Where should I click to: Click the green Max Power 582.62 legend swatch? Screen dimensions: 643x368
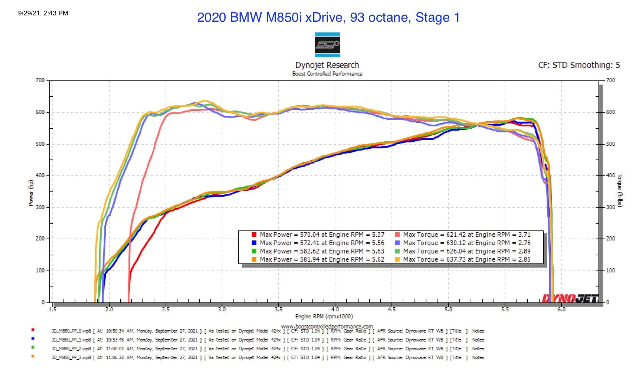coord(254,251)
